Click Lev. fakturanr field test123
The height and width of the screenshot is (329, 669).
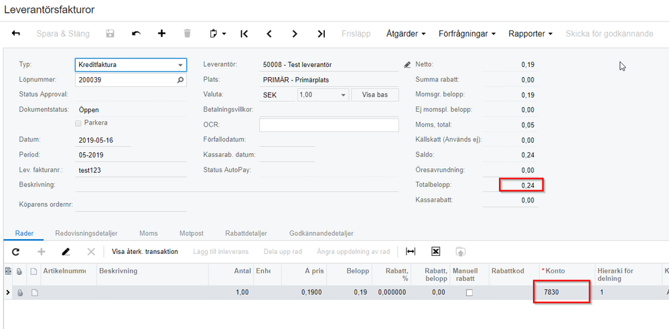click(131, 170)
